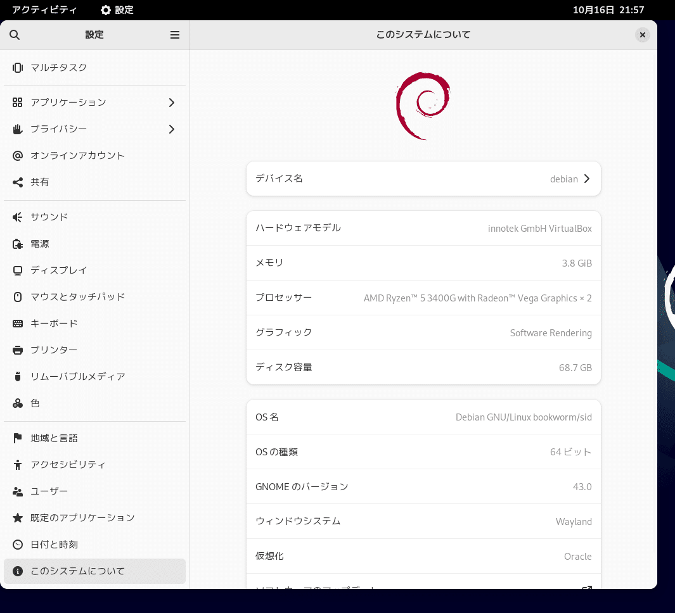Click the プリンター printer icon
This screenshot has width=675, height=613.
point(18,350)
